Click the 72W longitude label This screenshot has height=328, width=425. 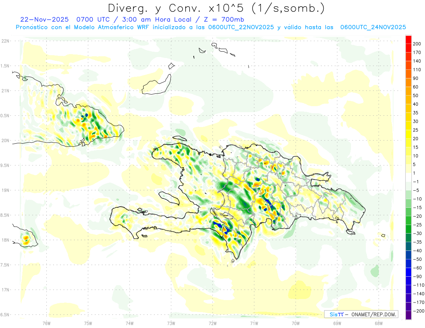[x=212, y=323]
